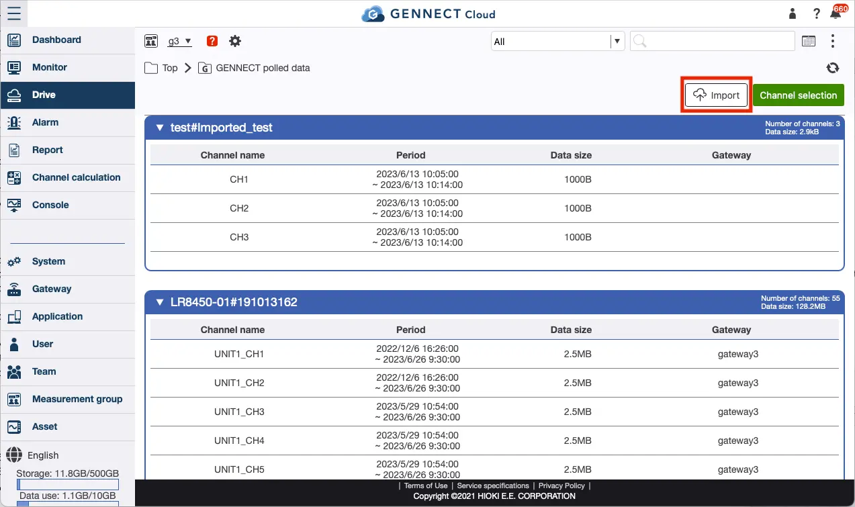Open the calendar date filter icon

[809, 40]
